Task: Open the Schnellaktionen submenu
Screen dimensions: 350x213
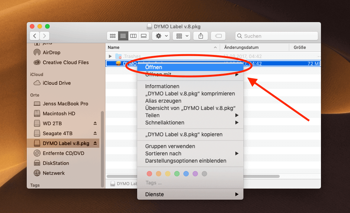Action: [x=190, y=123]
